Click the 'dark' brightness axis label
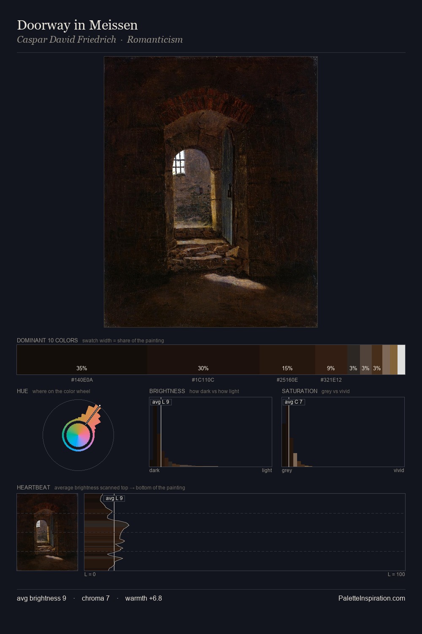 coord(154,470)
